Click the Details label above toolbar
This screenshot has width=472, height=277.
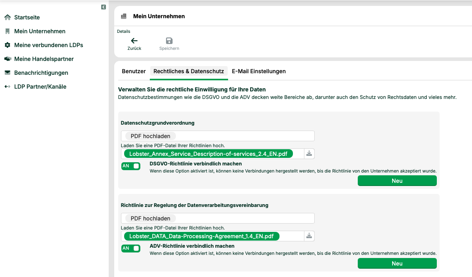[124, 31]
